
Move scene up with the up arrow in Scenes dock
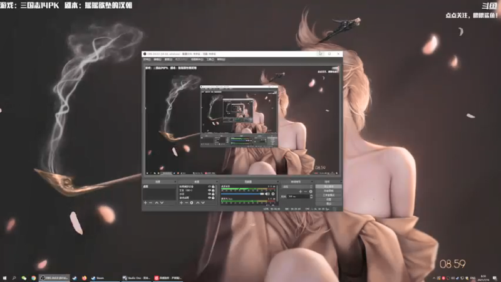157,202
